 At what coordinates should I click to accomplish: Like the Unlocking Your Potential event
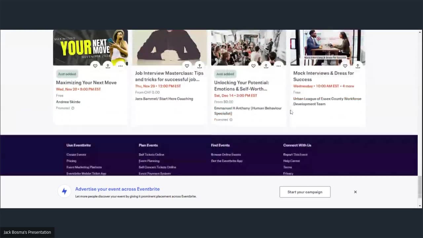pyautogui.click(x=253, y=66)
